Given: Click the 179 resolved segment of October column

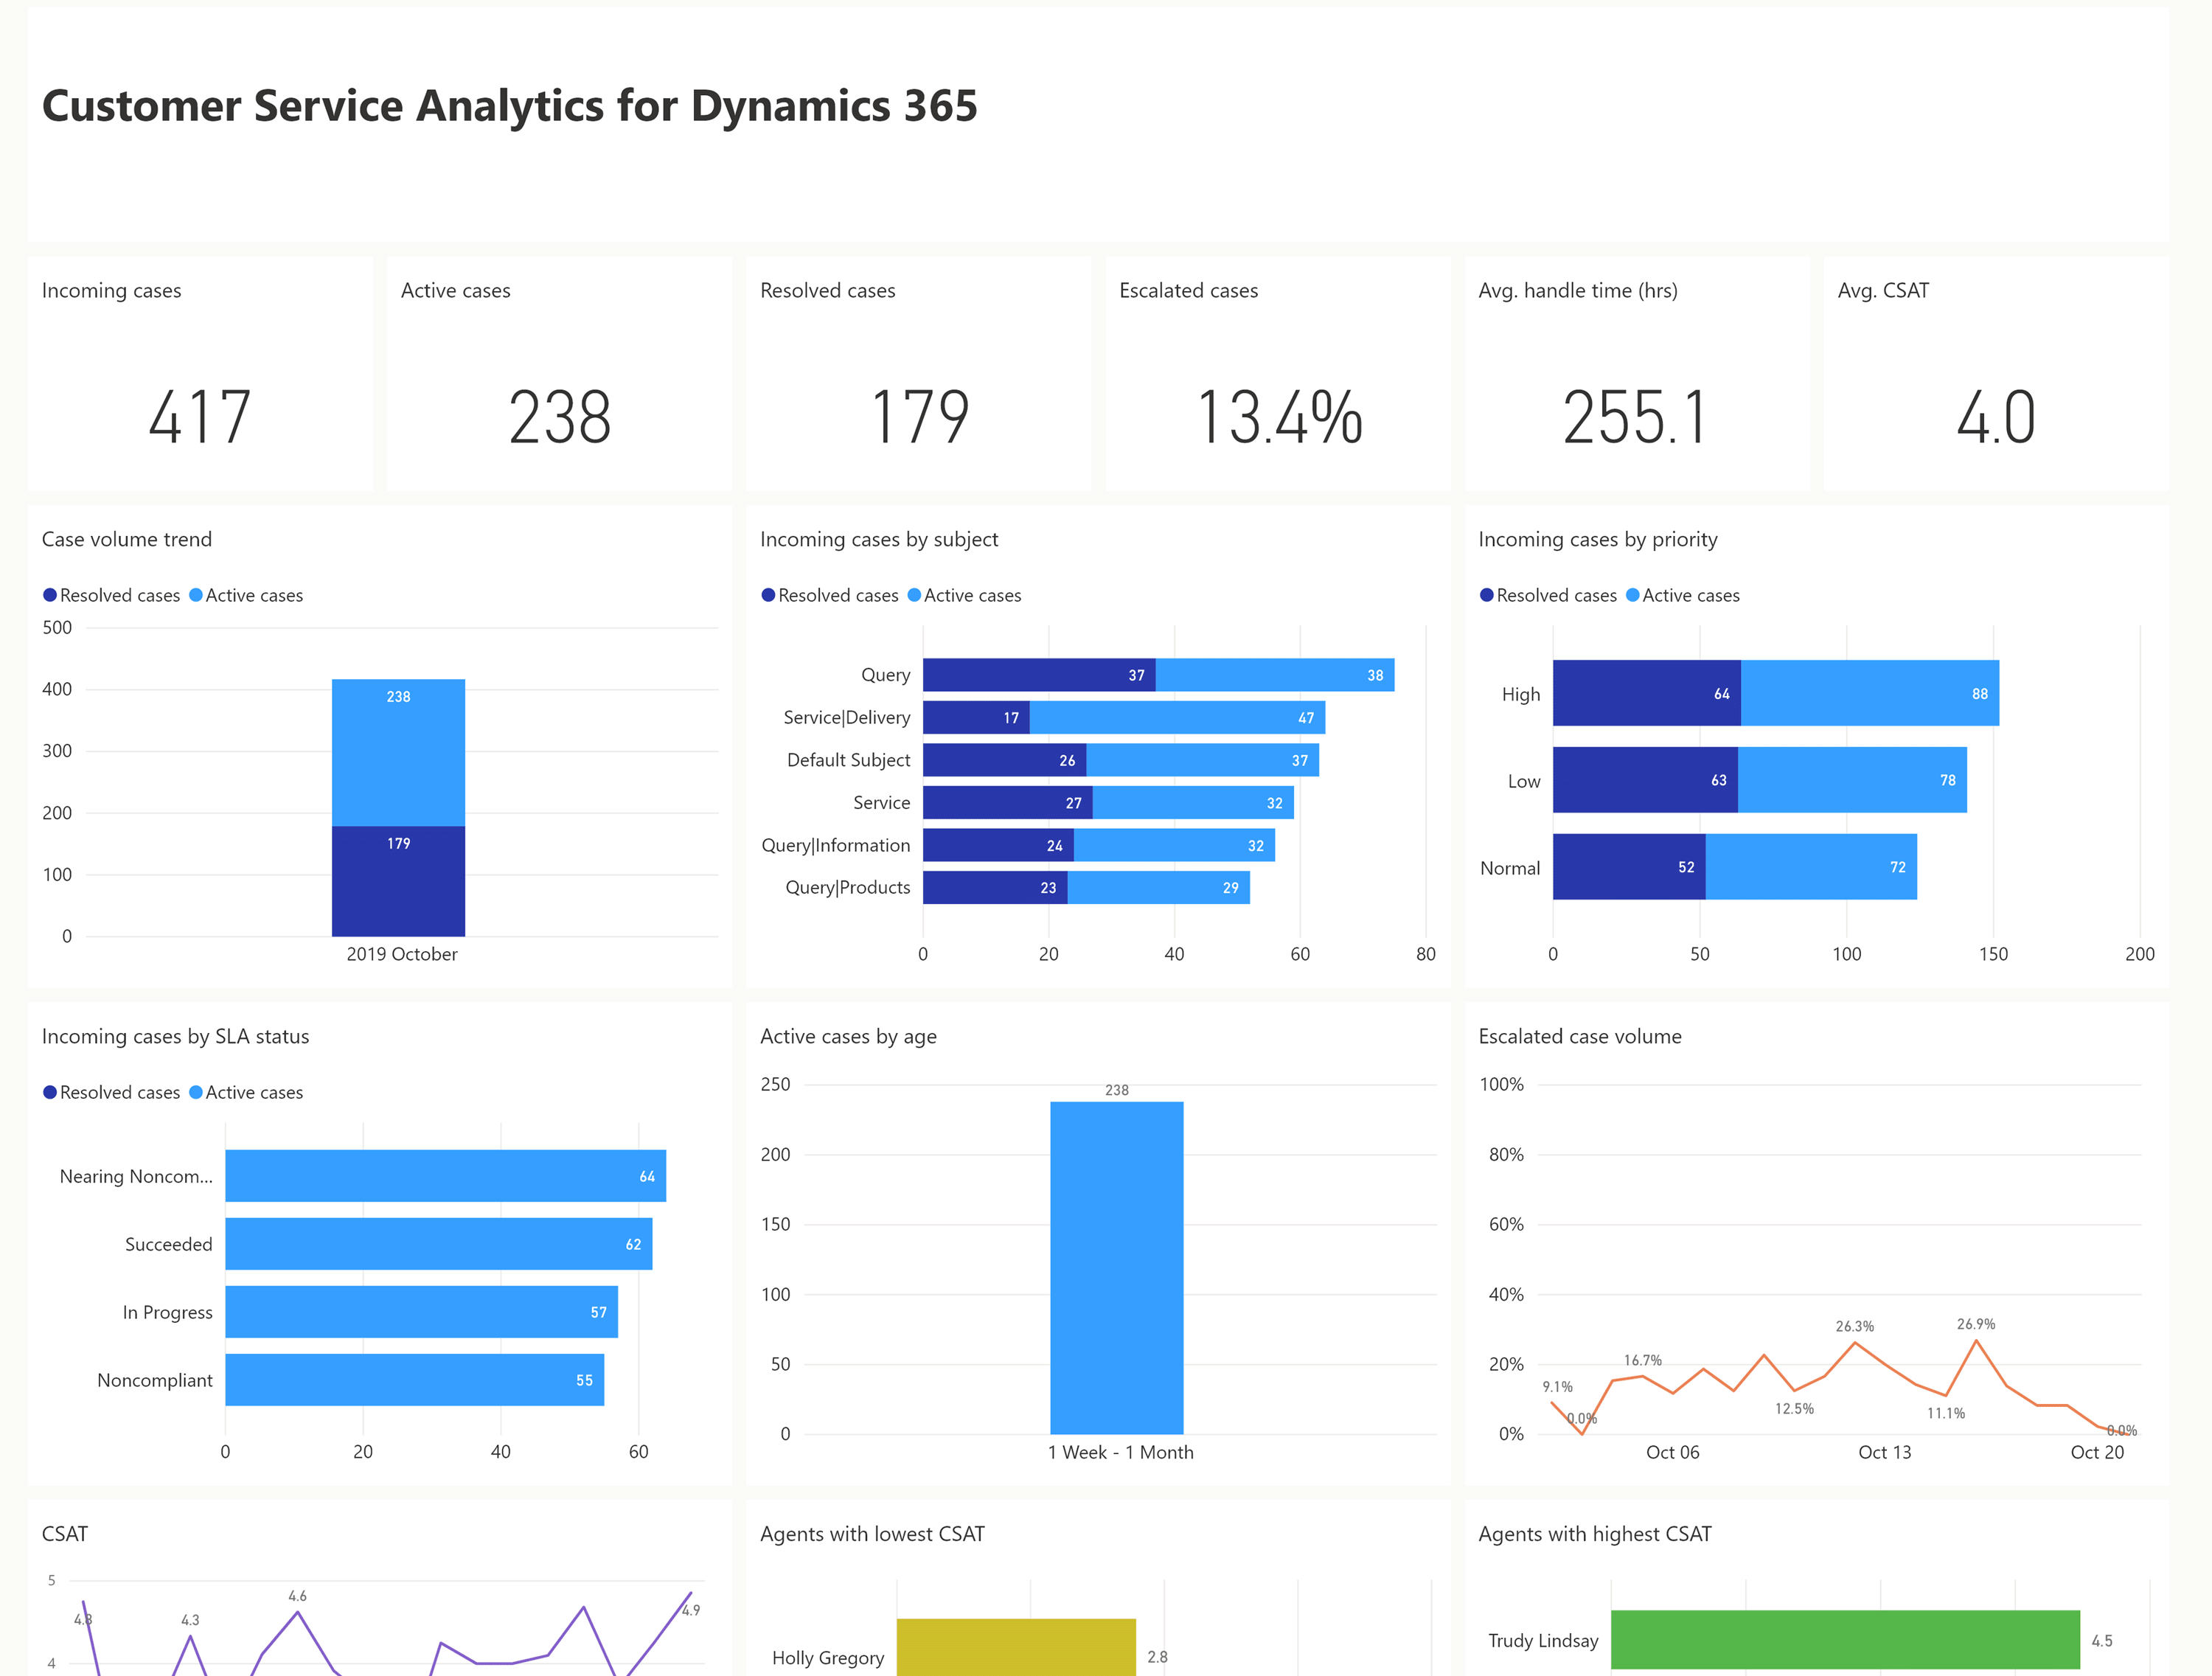Looking at the screenshot, I should coord(398,881).
